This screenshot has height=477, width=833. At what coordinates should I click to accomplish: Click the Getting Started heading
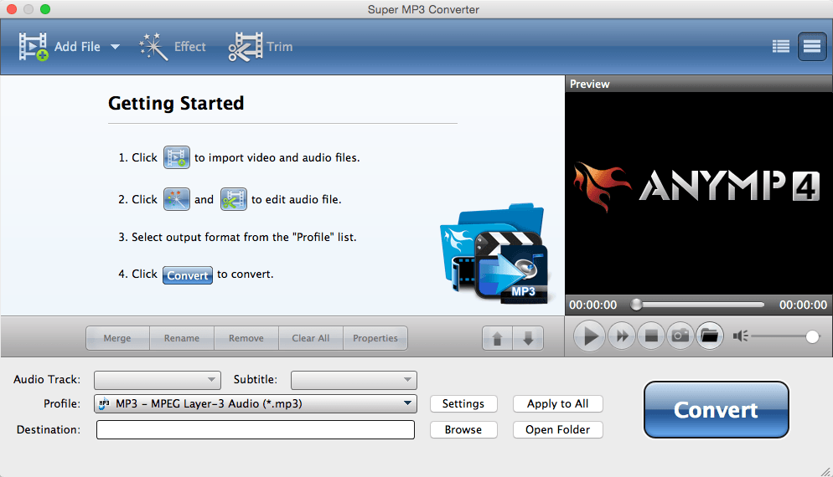pyautogui.click(x=176, y=103)
